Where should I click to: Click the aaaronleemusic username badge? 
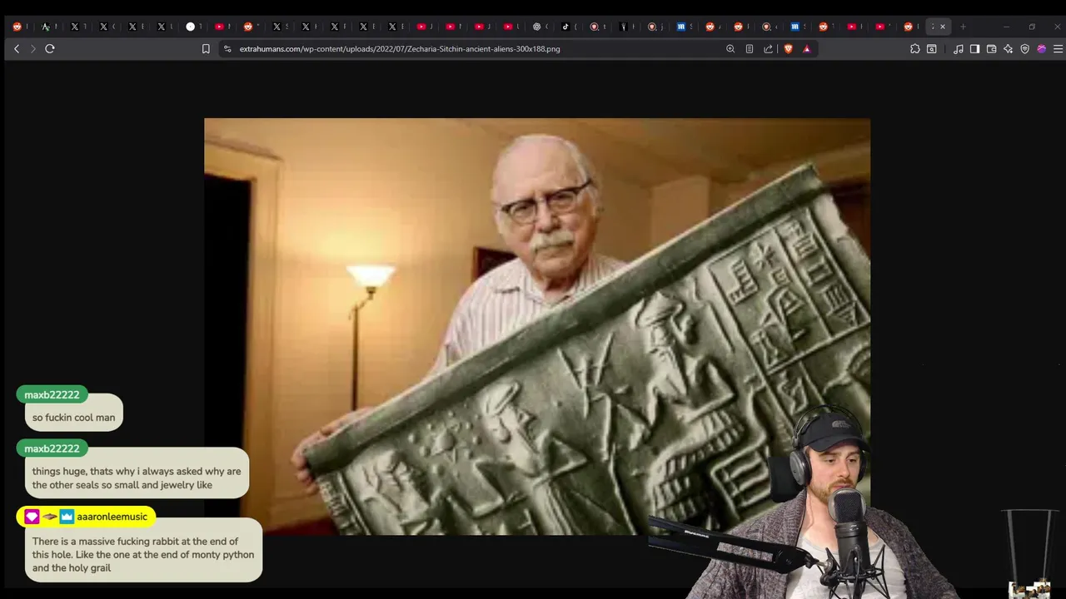pyautogui.click(x=112, y=517)
